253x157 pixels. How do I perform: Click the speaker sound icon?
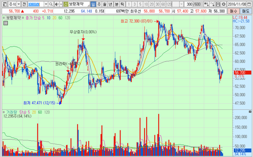pos(56,4)
